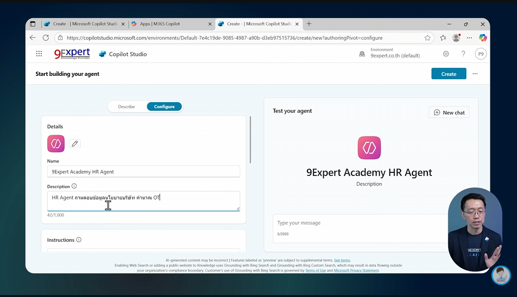Open the browser settings ellipsis menu
Image resolution: width=517 pixels, height=297 pixels.
pos(469,37)
